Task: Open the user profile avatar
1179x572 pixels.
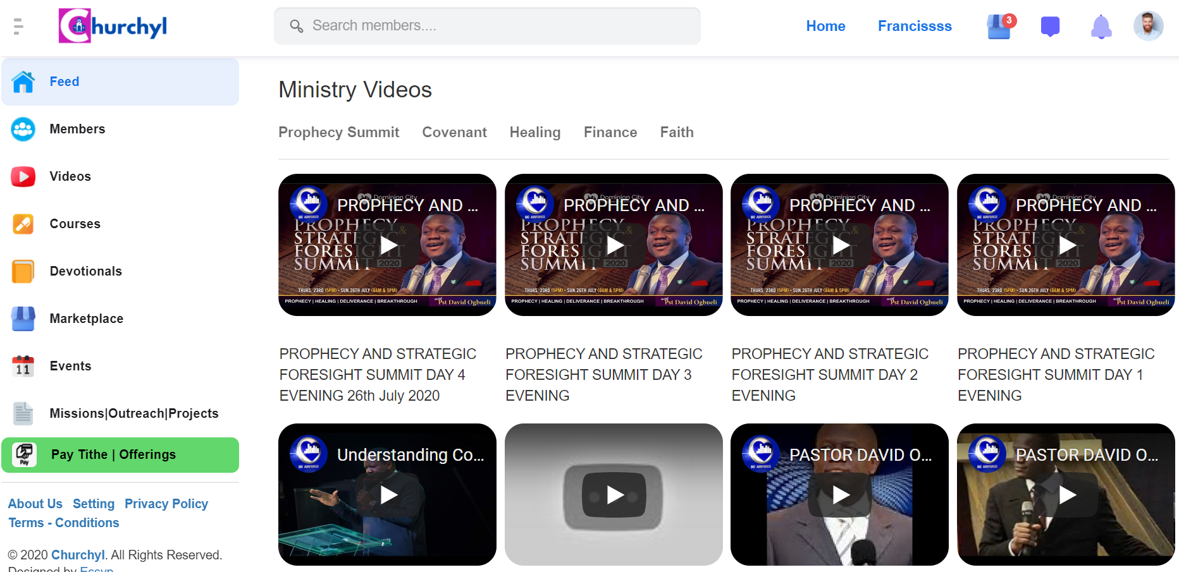Action: coord(1148,26)
